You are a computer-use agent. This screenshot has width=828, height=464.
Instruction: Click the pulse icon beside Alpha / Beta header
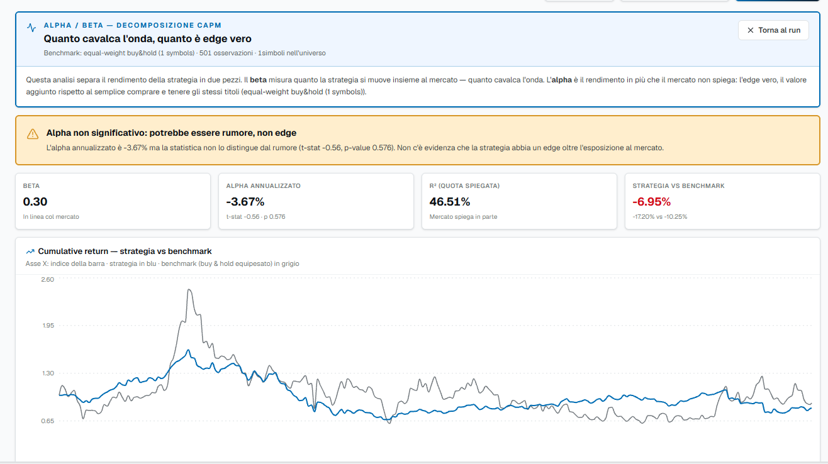pos(31,28)
